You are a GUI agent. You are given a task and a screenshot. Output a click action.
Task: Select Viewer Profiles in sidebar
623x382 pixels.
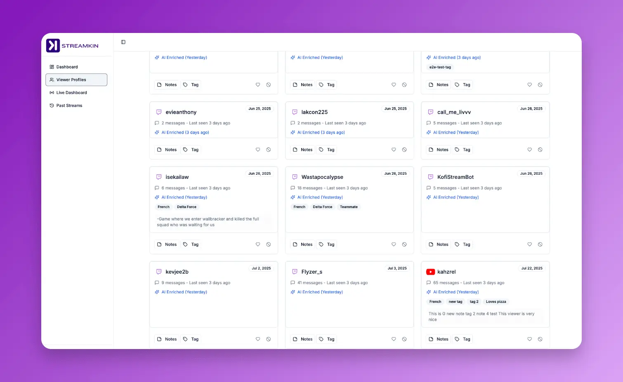(76, 80)
